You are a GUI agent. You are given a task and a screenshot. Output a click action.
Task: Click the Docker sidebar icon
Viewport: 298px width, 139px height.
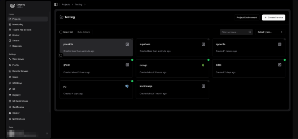click(10, 35)
